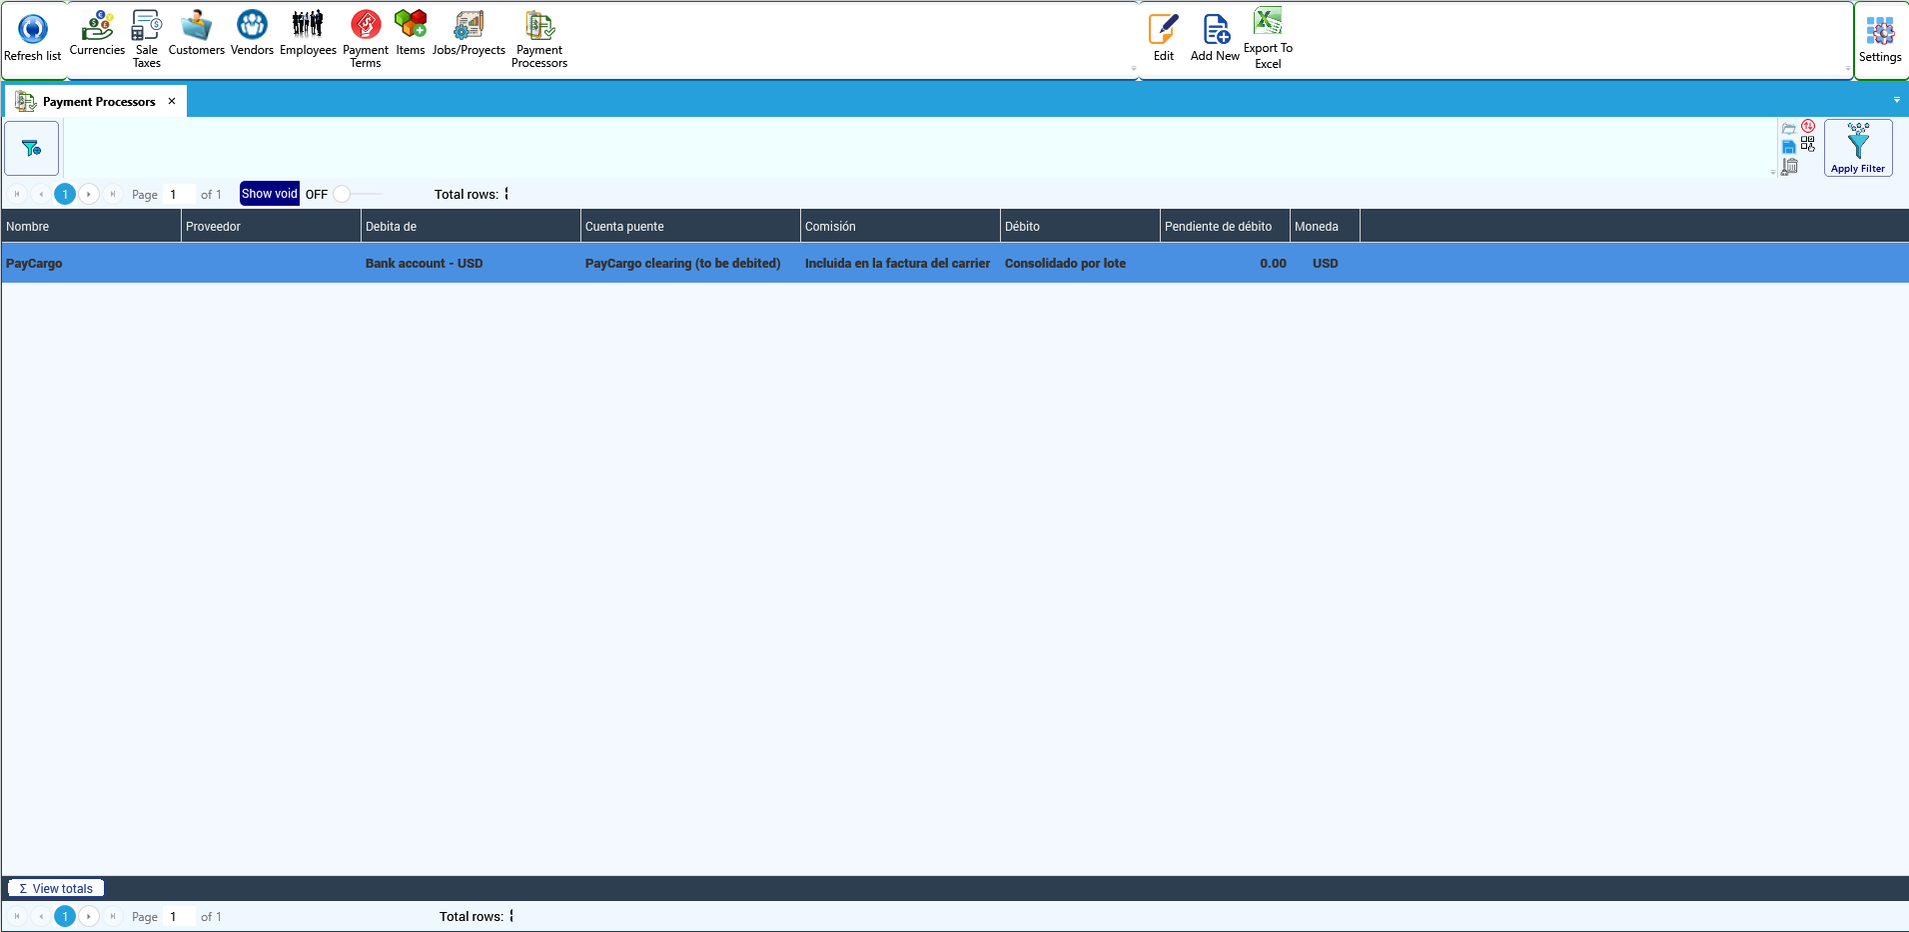Click the blue save filter disk icon

(x=1789, y=147)
